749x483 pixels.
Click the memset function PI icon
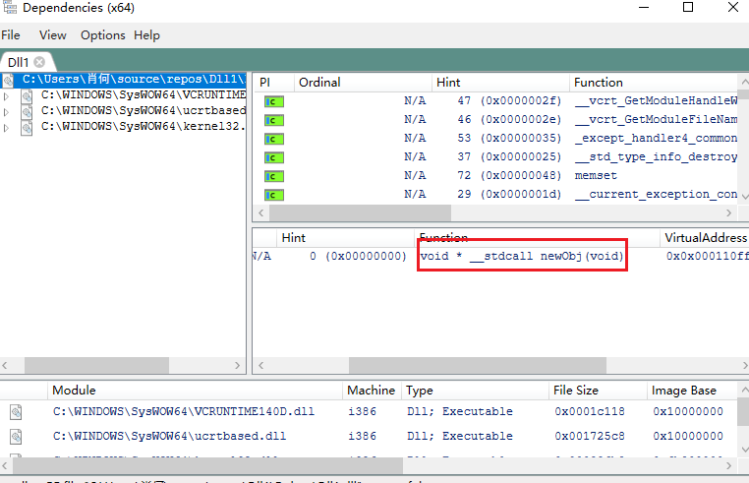[272, 175]
